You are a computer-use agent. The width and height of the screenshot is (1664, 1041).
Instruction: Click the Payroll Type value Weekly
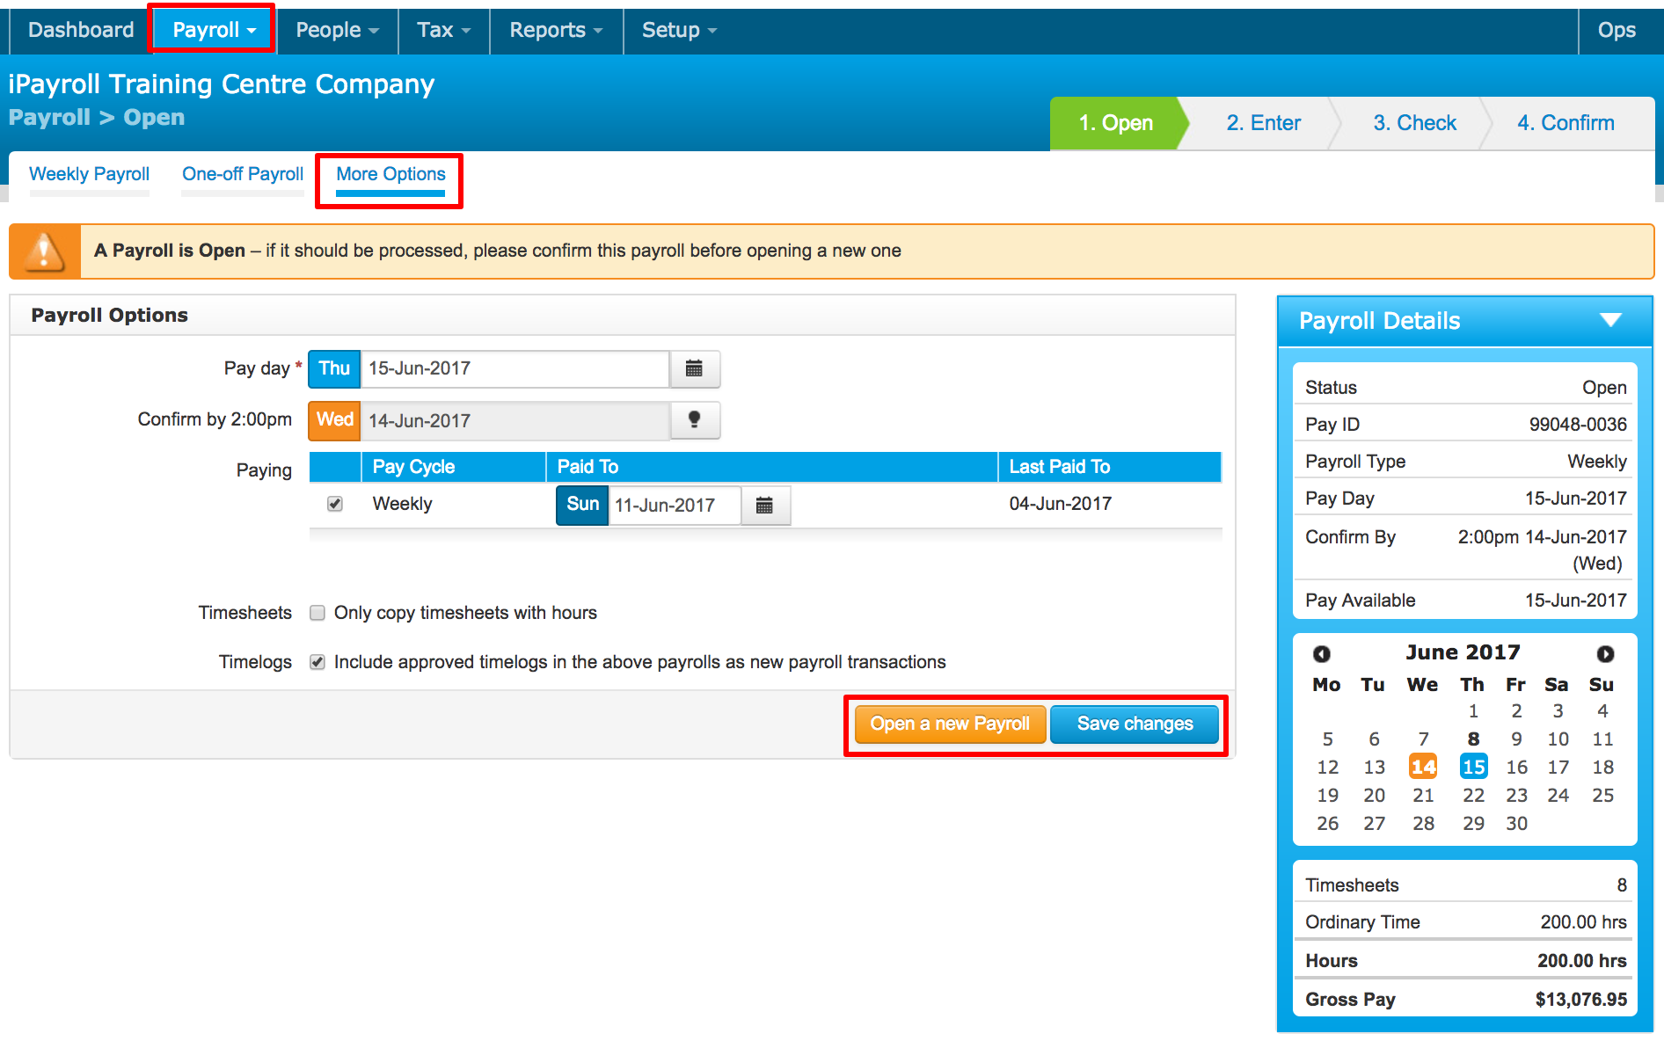pos(1597,462)
